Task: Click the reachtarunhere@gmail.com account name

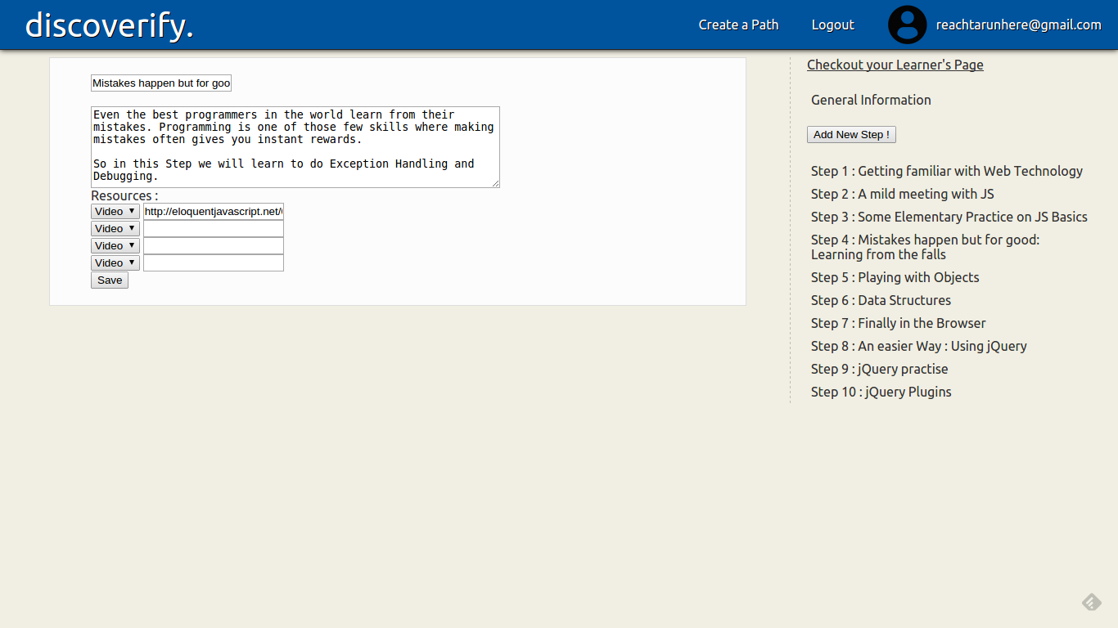Action: [1018, 25]
